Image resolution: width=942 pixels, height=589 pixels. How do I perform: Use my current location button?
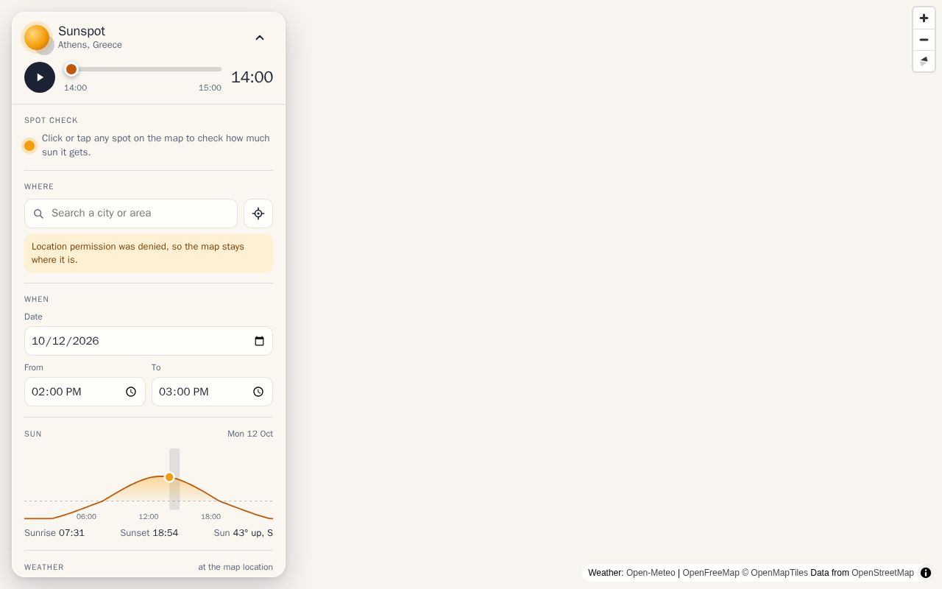258,214
